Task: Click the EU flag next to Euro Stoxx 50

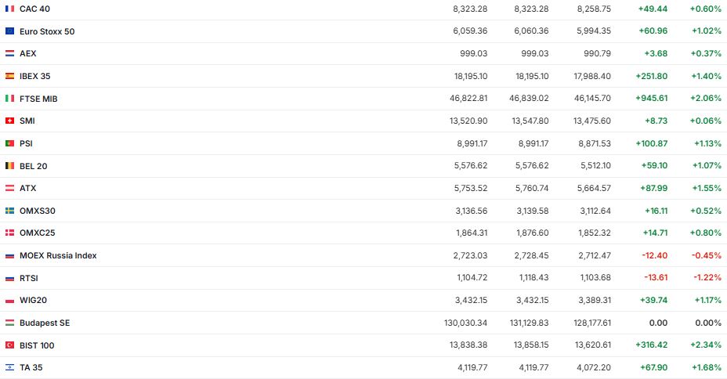Action: 9,31
